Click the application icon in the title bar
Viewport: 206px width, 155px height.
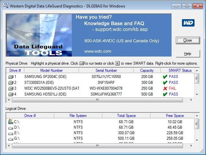(6, 6)
